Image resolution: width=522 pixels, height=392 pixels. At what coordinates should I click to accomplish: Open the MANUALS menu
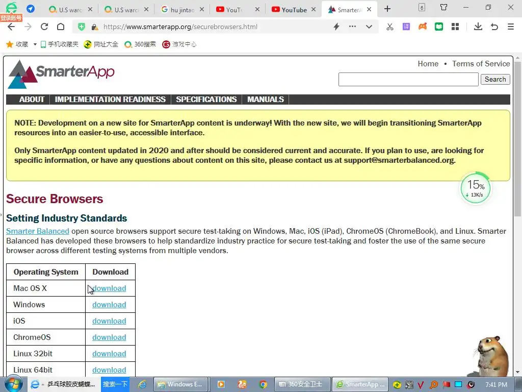265,100
